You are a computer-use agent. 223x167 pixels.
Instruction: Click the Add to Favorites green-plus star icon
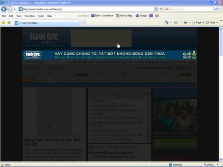(9, 23)
